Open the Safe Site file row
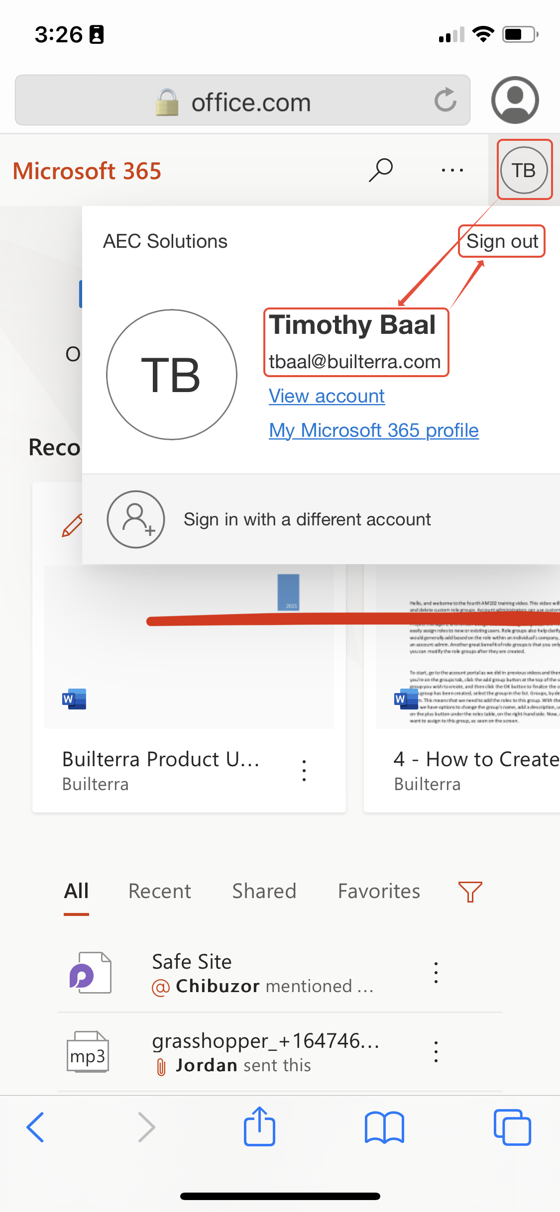The image size is (560, 1212). click(x=280, y=973)
